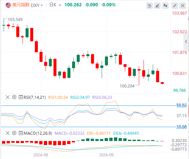Screen dimensions: 189x159
Task: Click the 101.876 price axis label
Action: pyautogui.click(x=179, y=53)
